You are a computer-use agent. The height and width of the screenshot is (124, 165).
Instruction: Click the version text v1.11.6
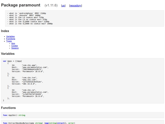pos(51,6)
